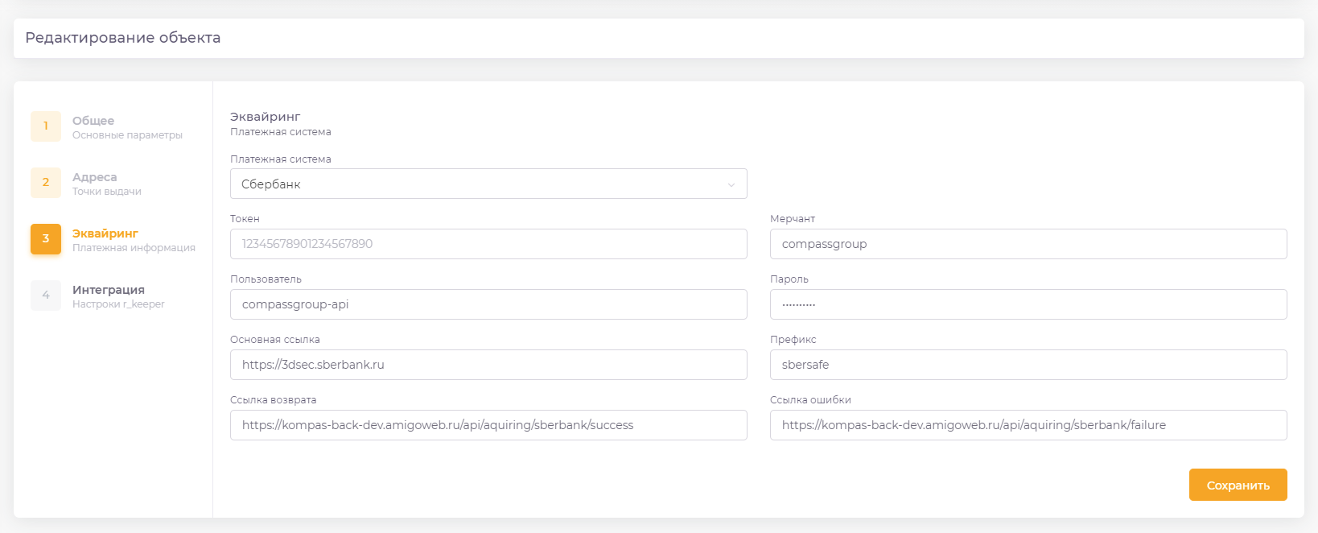
Task: Open the Общее step tab
Action: click(93, 121)
